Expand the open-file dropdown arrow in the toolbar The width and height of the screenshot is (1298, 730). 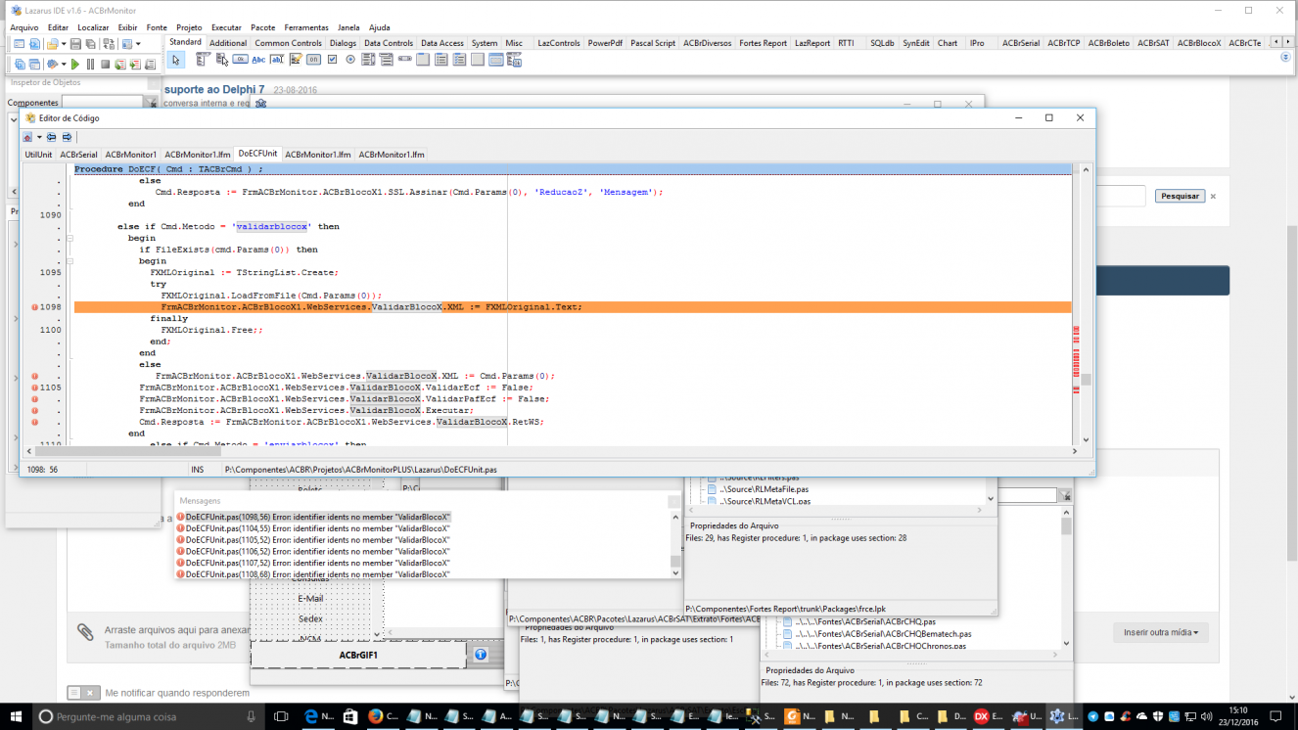click(x=64, y=44)
